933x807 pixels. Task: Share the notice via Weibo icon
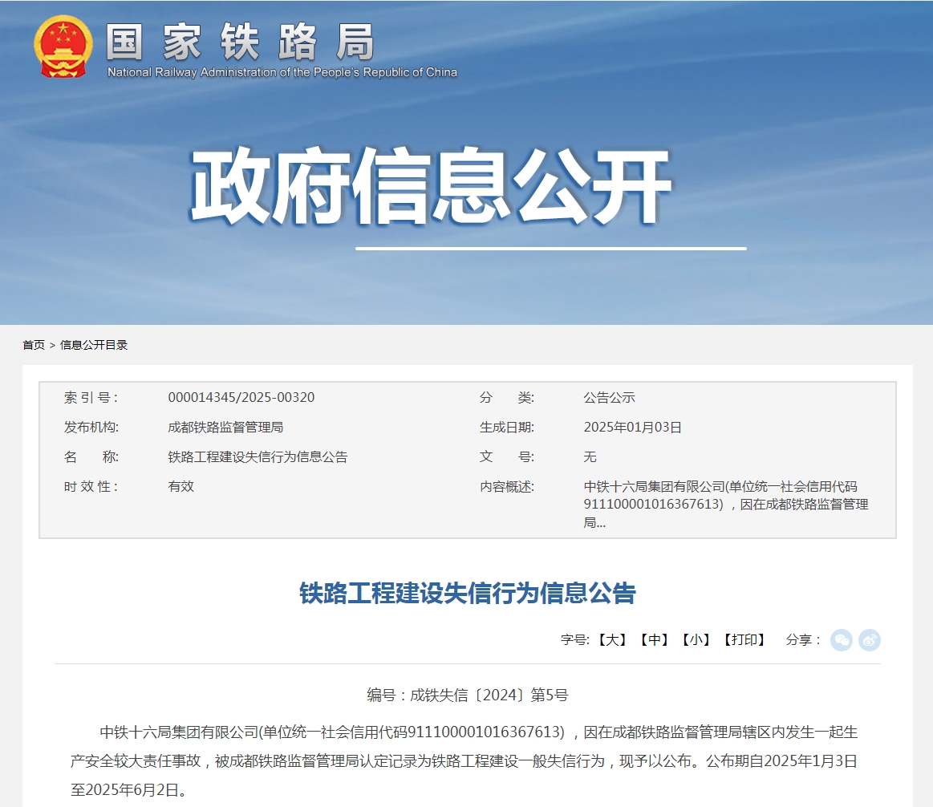click(870, 640)
